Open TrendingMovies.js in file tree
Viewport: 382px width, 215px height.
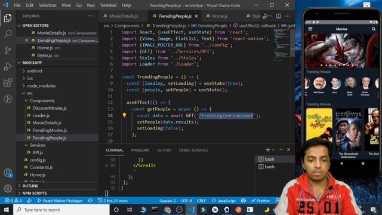pyautogui.click(x=50, y=130)
